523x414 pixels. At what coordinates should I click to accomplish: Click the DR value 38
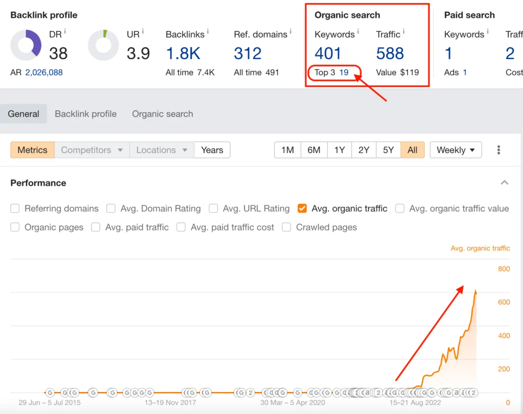pos(58,53)
